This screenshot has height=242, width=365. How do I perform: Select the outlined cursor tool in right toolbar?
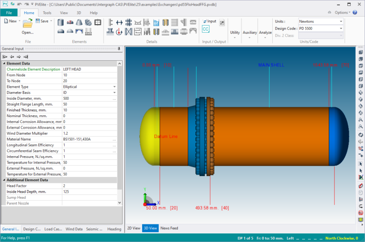coord(361,164)
